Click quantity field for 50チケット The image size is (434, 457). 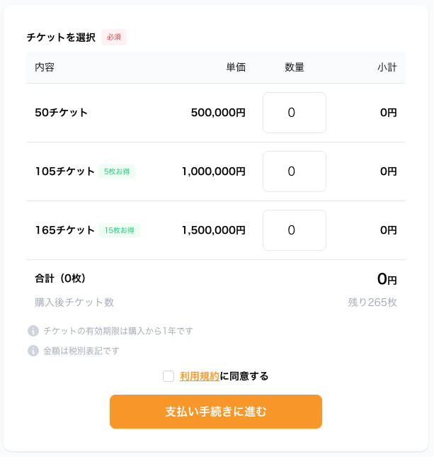tap(294, 113)
